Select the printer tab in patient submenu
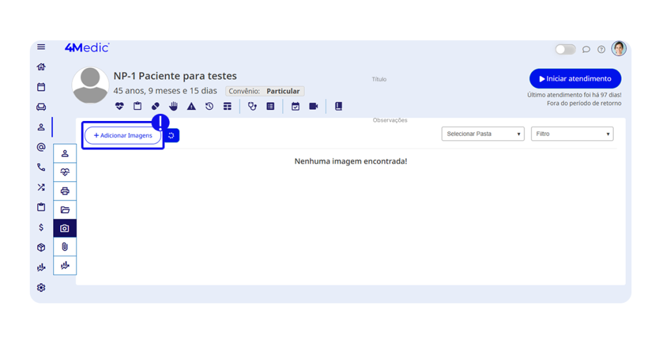The width and height of the screenshot is (663, 348). point(65,191)
